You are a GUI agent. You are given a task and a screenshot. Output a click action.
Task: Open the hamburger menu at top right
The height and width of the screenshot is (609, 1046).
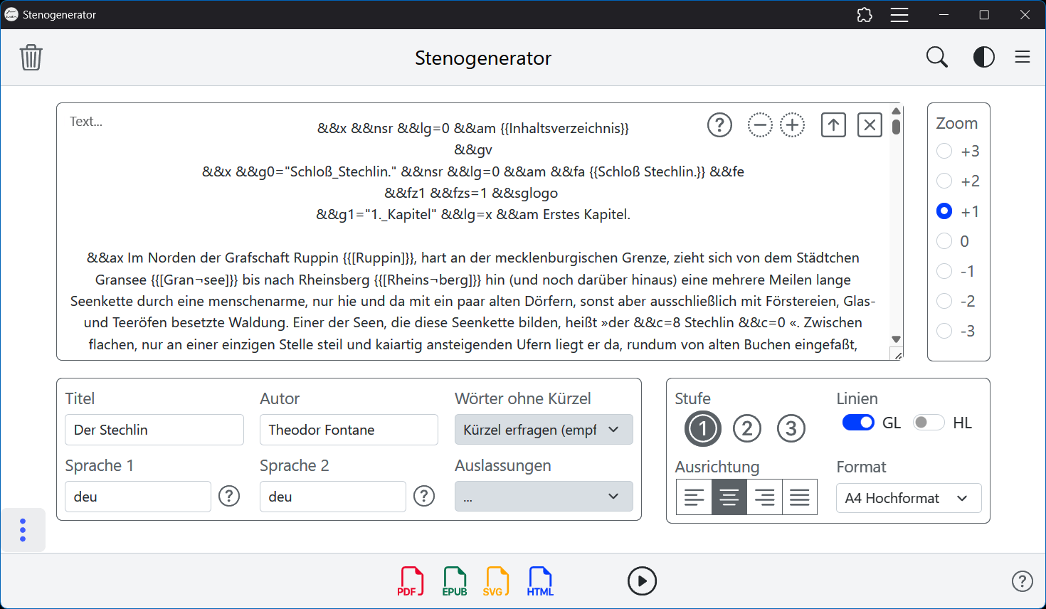coord(1023,57)
